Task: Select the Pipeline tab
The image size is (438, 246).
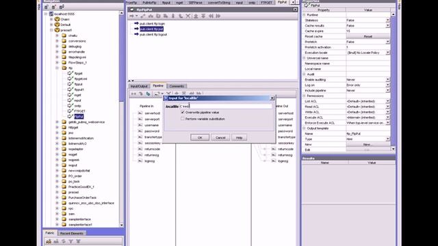Action: pyautogui.click(x=158, y=86)
